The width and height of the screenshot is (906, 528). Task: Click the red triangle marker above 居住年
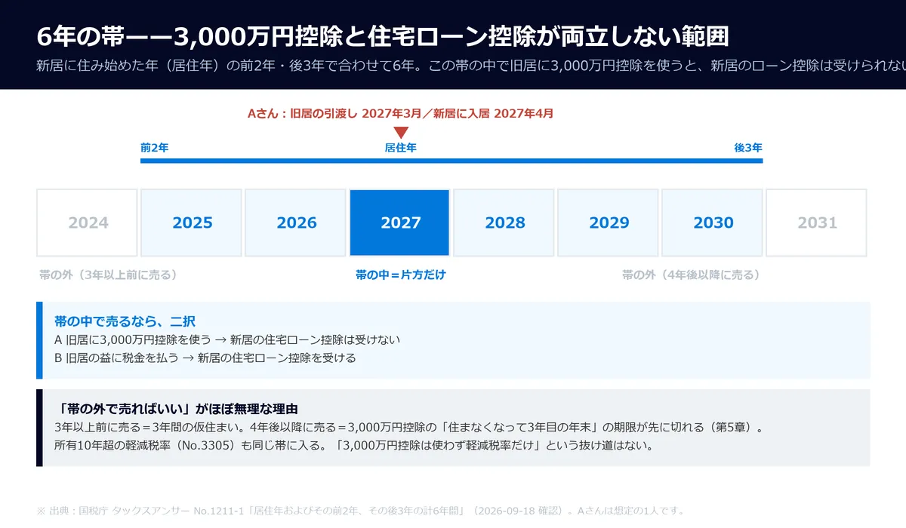point(401,133)
